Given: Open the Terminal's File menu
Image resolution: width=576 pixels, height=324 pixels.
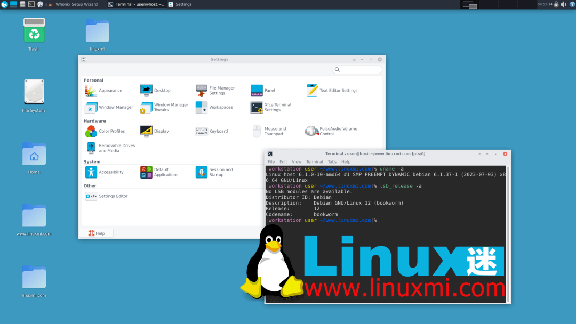Looking at the screenshot, I should (x=270, y=161).
